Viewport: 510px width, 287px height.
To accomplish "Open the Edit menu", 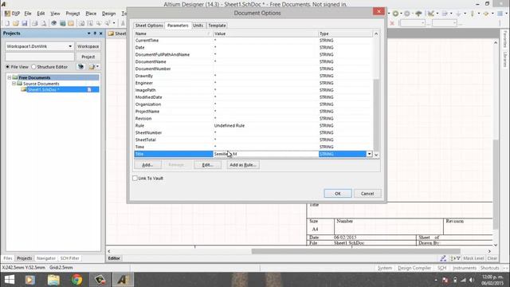I will tap(41, 14).
